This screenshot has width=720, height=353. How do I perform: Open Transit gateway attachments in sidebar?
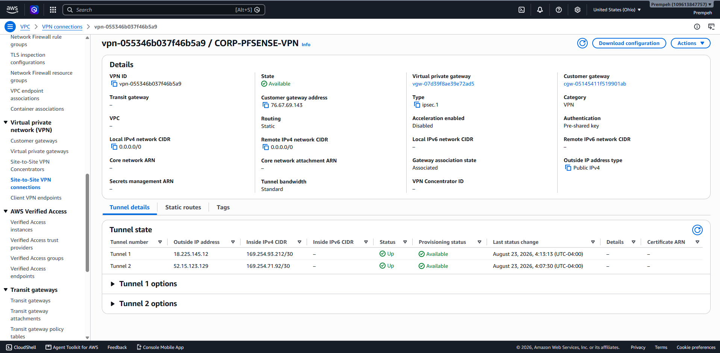(29, 315)
